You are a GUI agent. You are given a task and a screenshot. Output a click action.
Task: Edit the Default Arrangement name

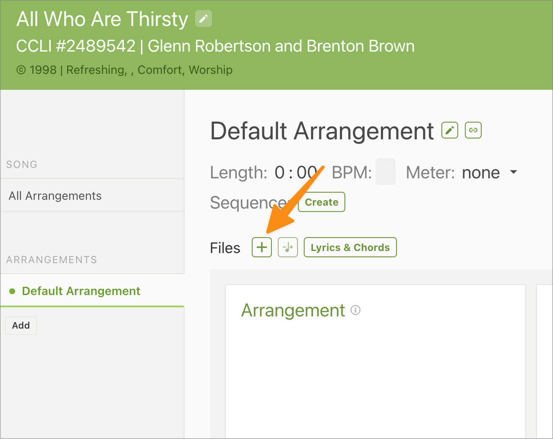pyautogui.click(x=449, y=130)
